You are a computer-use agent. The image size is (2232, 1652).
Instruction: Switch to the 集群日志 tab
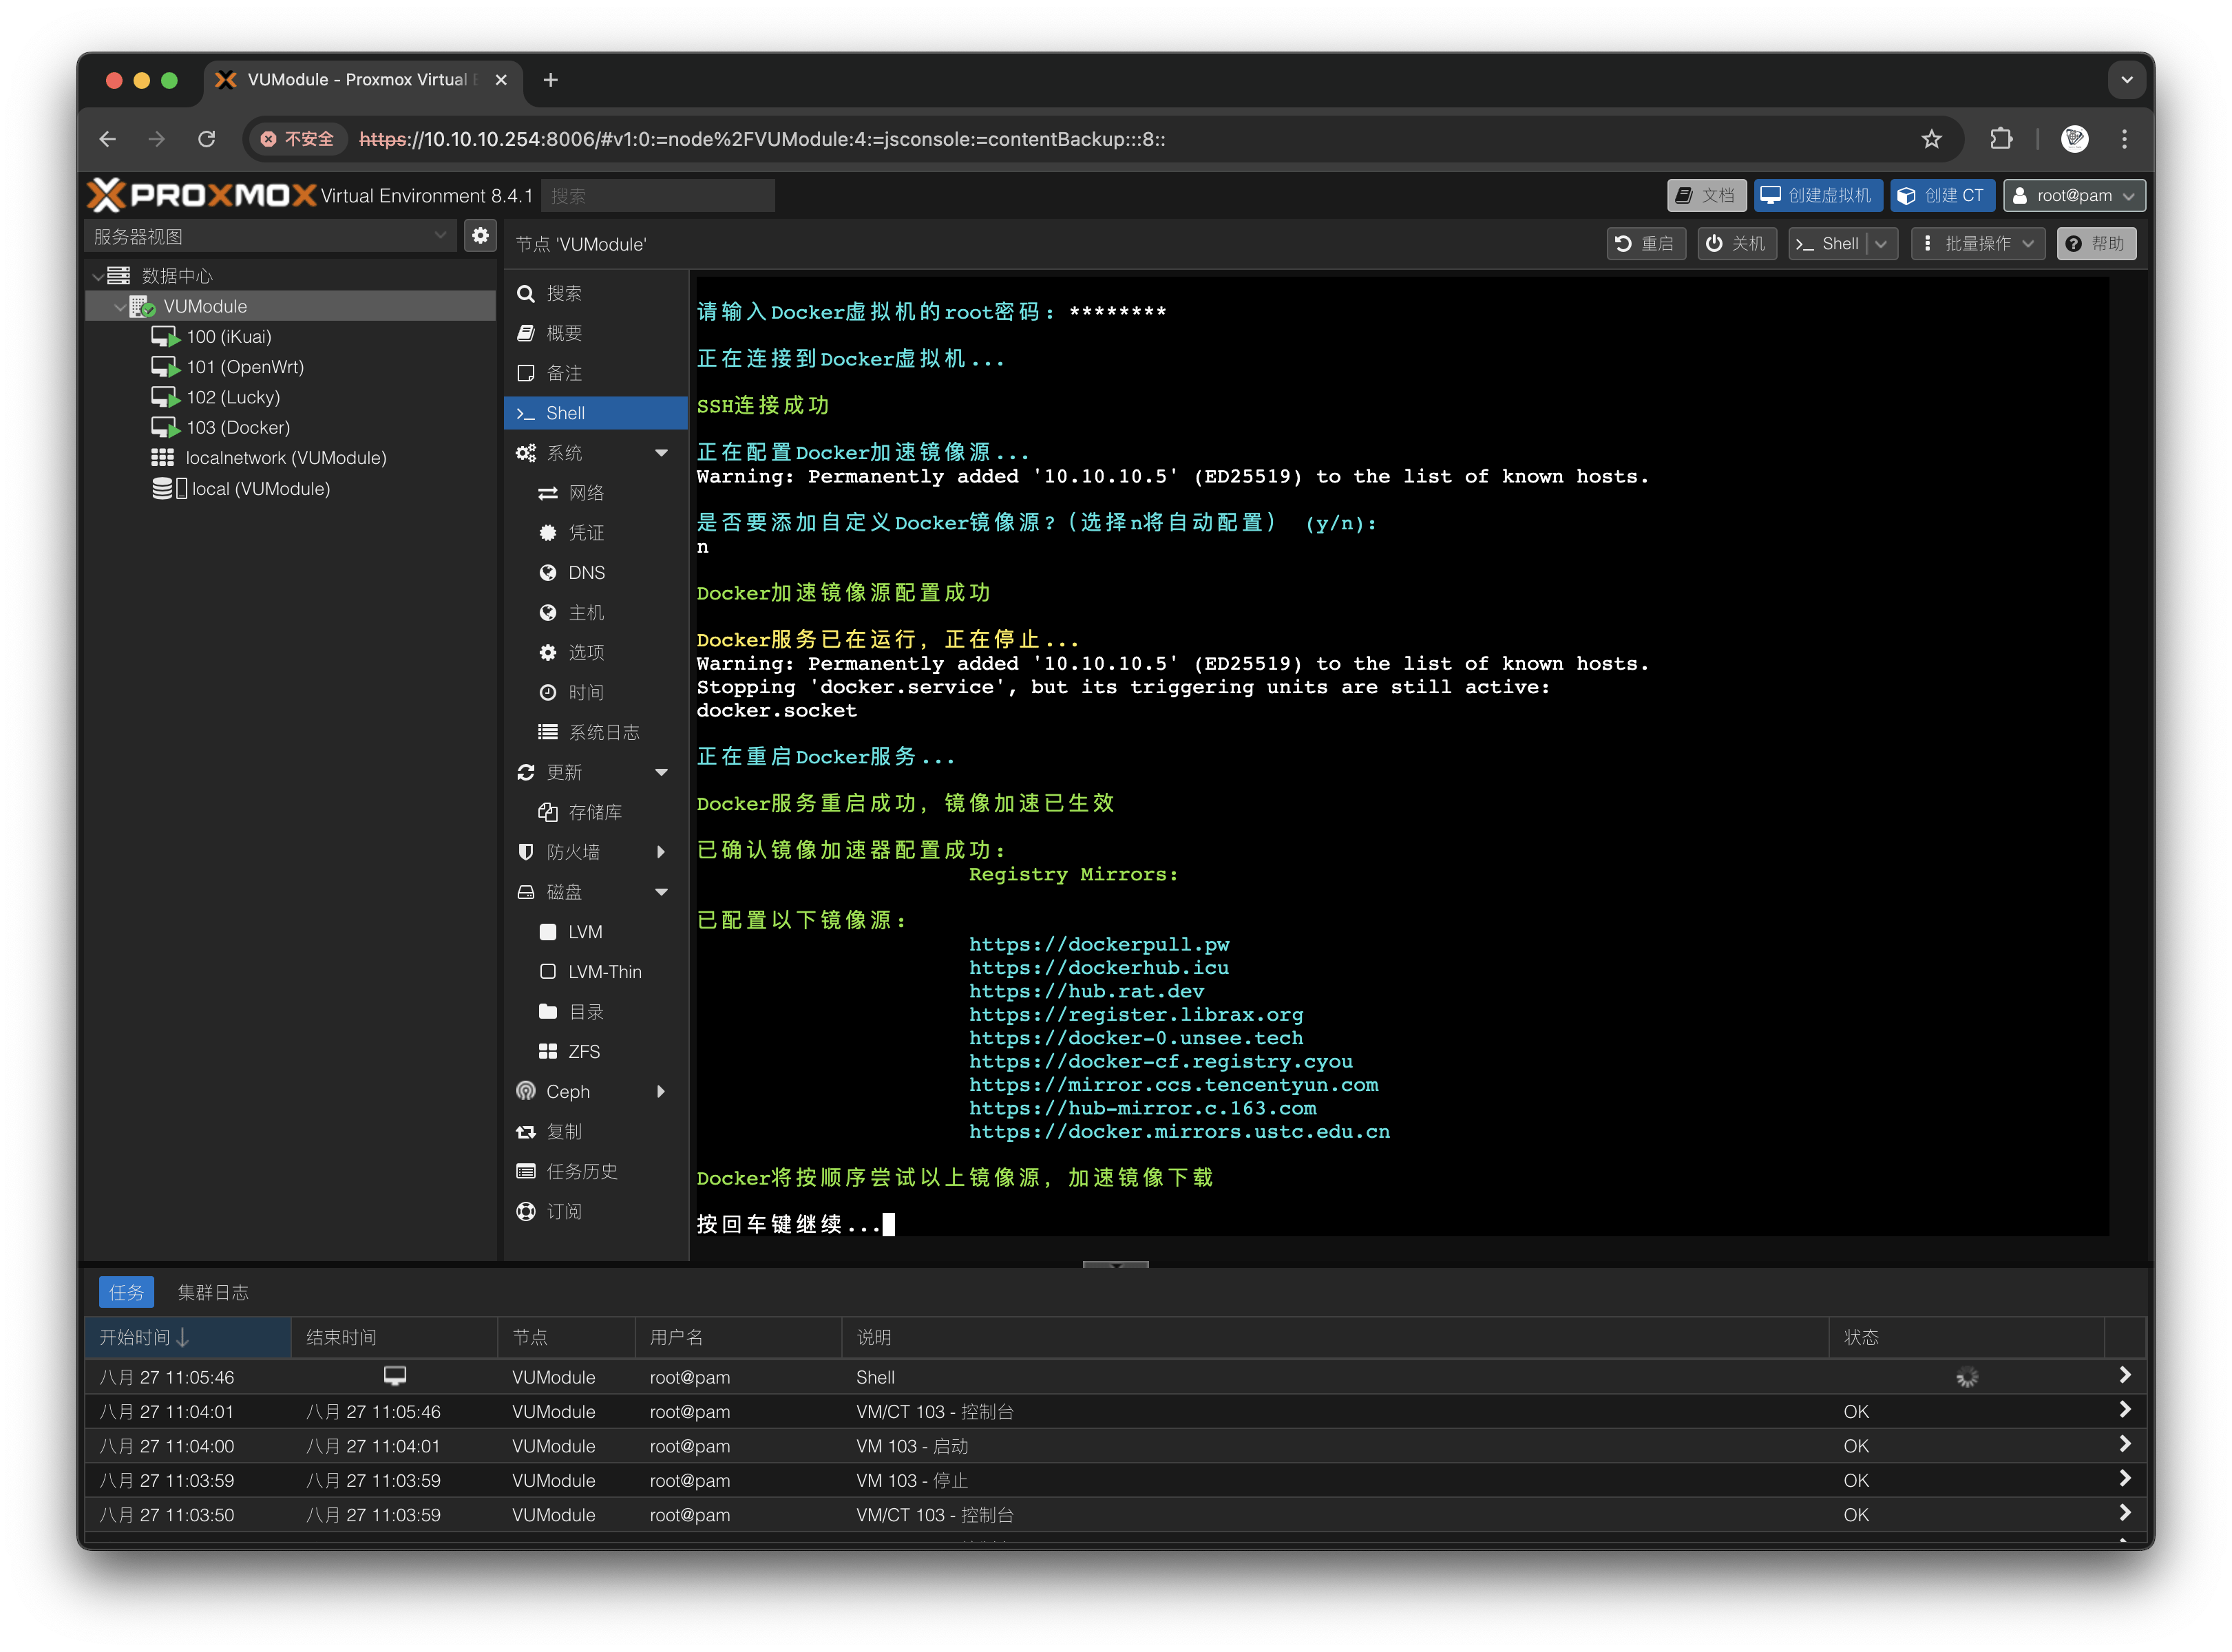pyautogui.click(x=212, y=1292)
